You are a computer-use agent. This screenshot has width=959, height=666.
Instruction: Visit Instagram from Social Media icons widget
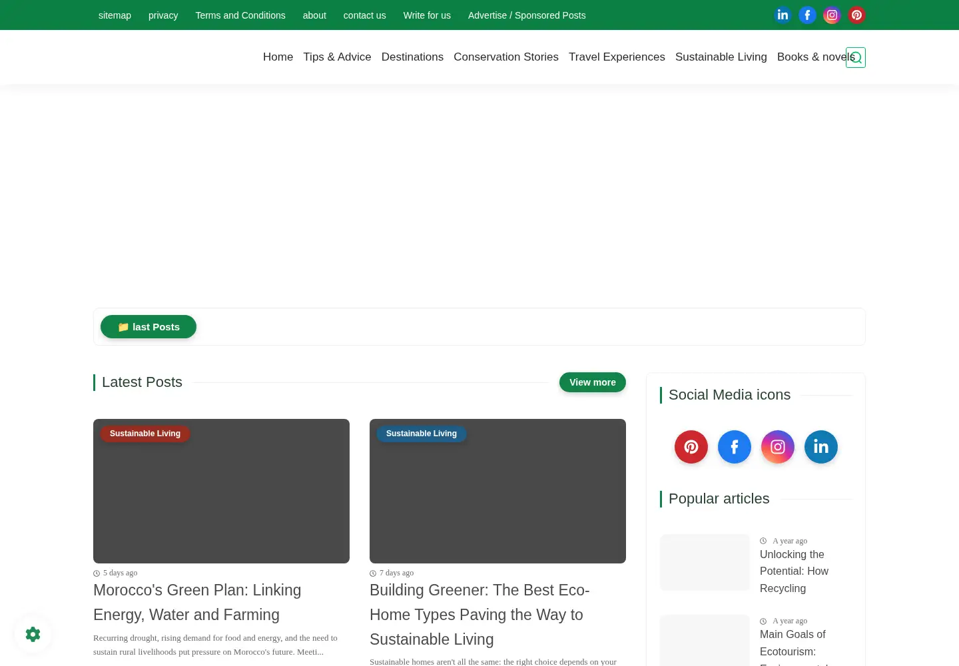click(778, 447)
